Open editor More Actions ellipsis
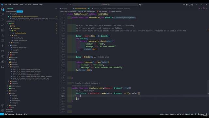The height and width of the screenshot is (118, 209). (207, 9)
